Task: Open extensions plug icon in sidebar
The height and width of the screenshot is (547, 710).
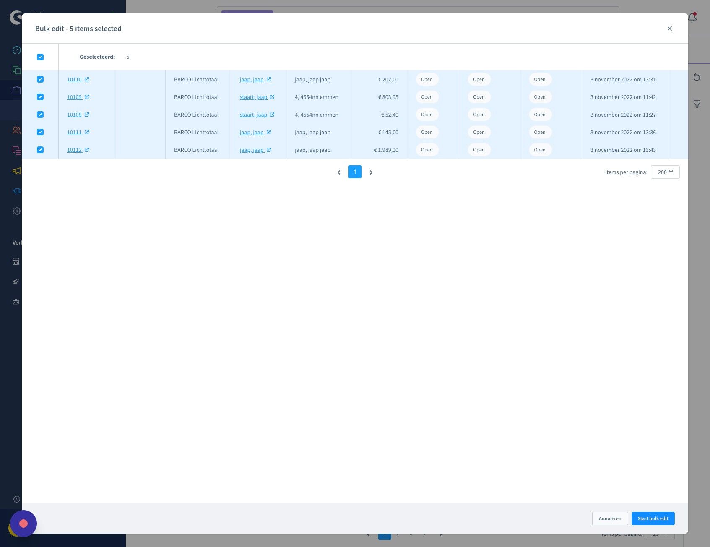Action: pos(16,191)
